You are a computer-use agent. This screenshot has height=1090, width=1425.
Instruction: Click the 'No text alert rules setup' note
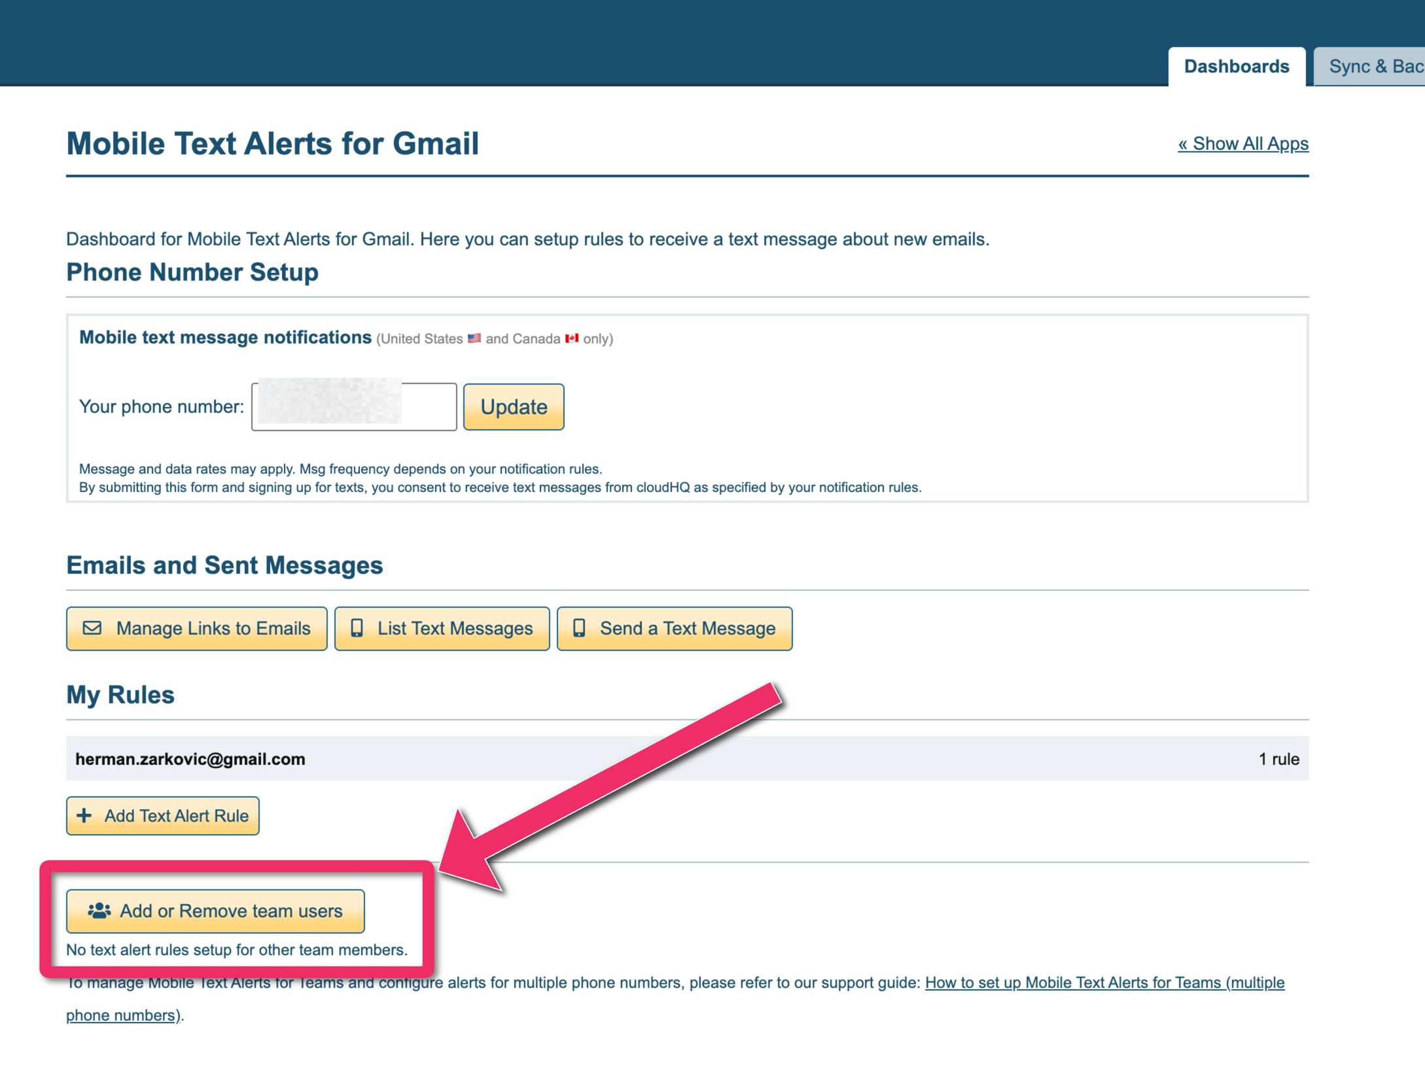(x=237, y=949)
